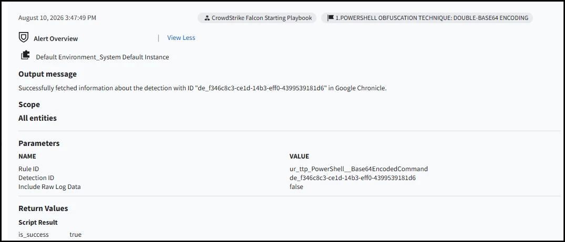
Task: Collapse details with View Less link
Action: tap(181, 37)
